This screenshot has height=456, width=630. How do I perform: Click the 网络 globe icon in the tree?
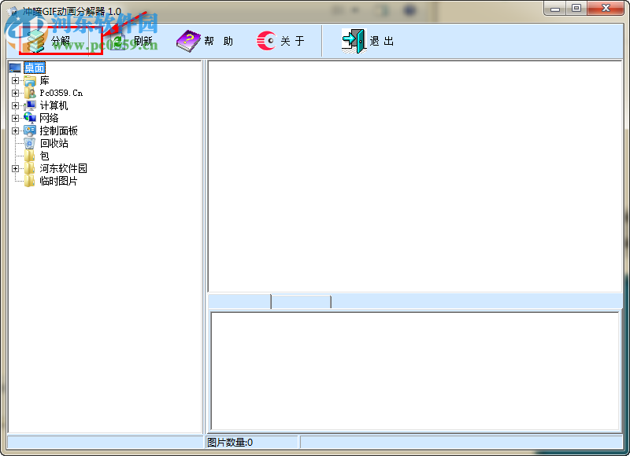point(29,118)
